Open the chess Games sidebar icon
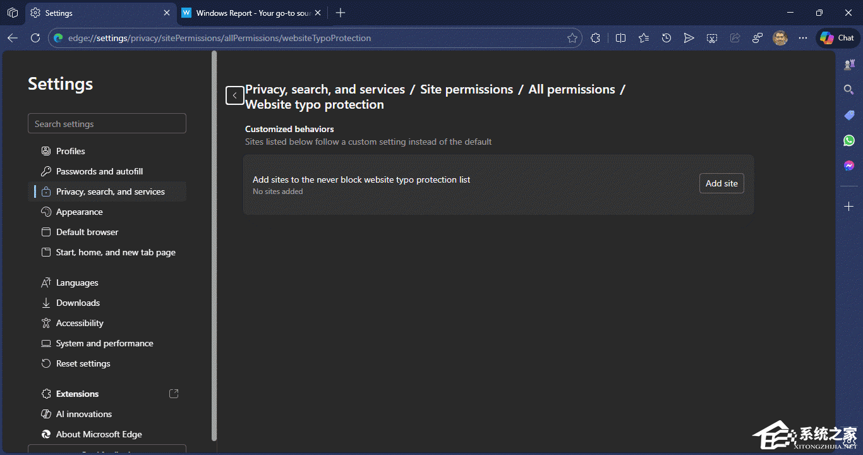 (x=849, y=64)
